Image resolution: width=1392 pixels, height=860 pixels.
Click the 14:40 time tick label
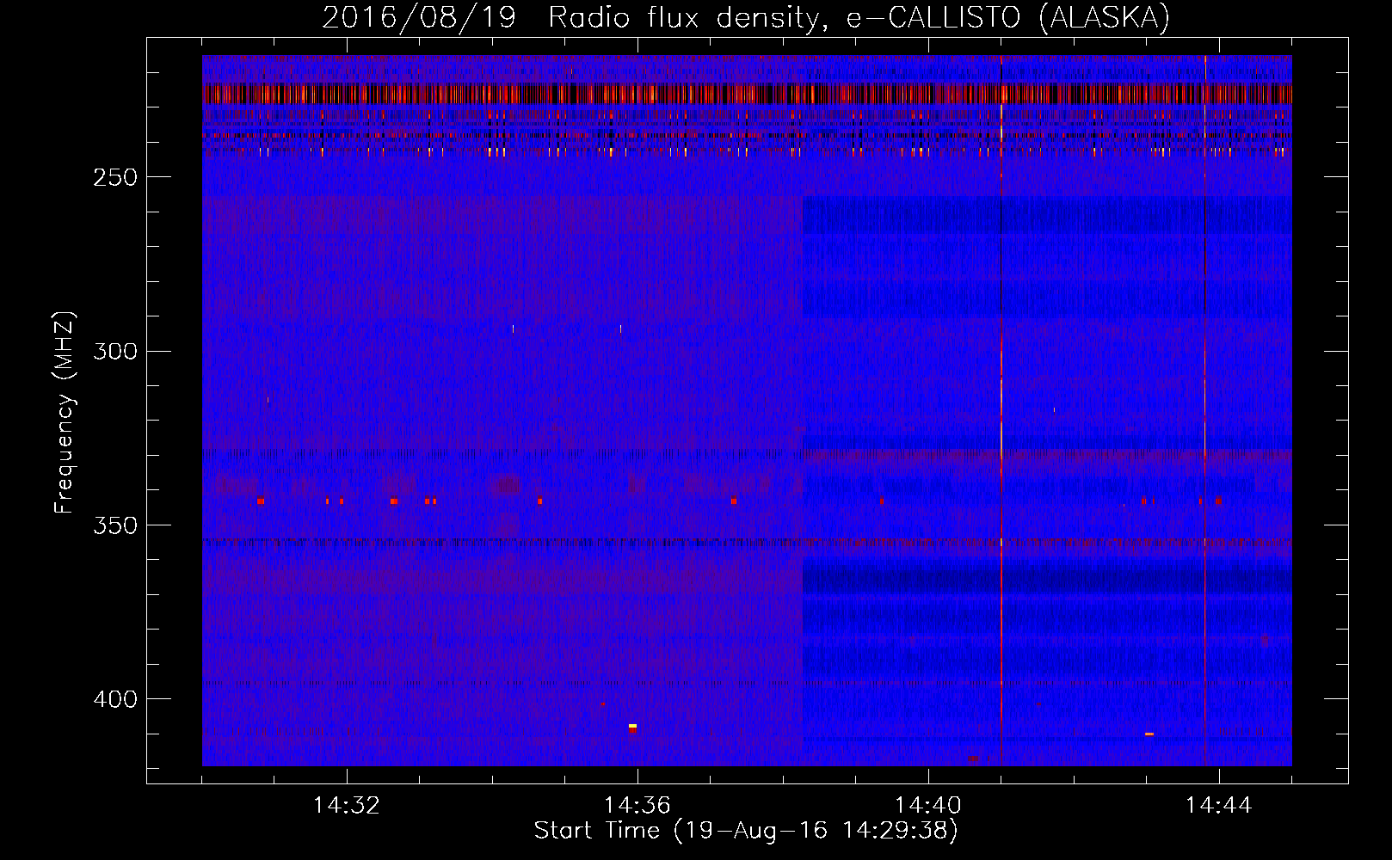(928, 806)
